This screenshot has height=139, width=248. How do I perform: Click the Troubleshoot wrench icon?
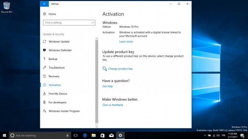click(44, 67)
